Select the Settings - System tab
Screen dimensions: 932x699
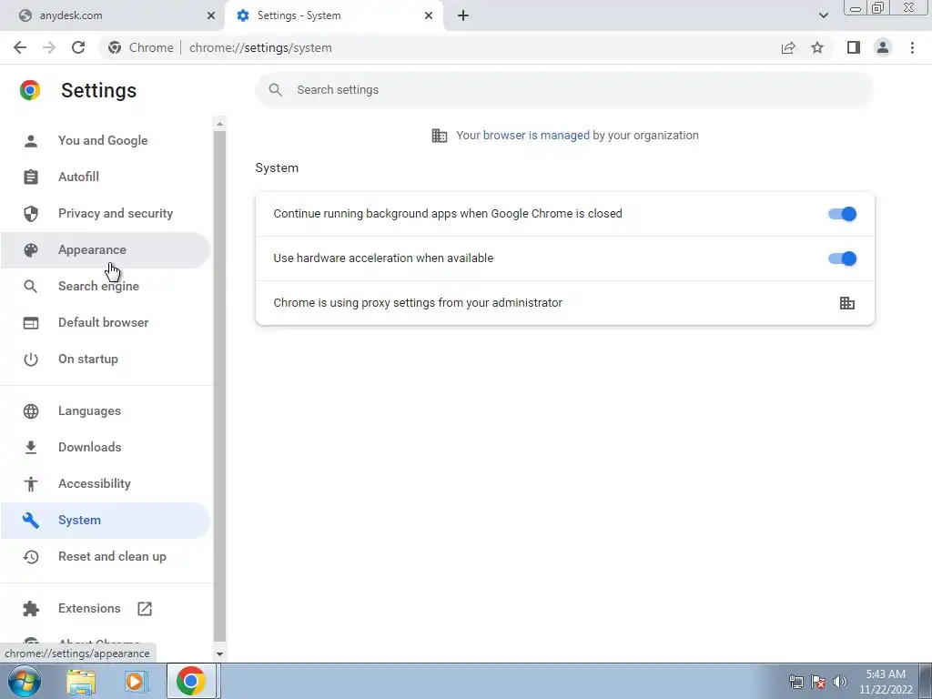coord(334,15)
